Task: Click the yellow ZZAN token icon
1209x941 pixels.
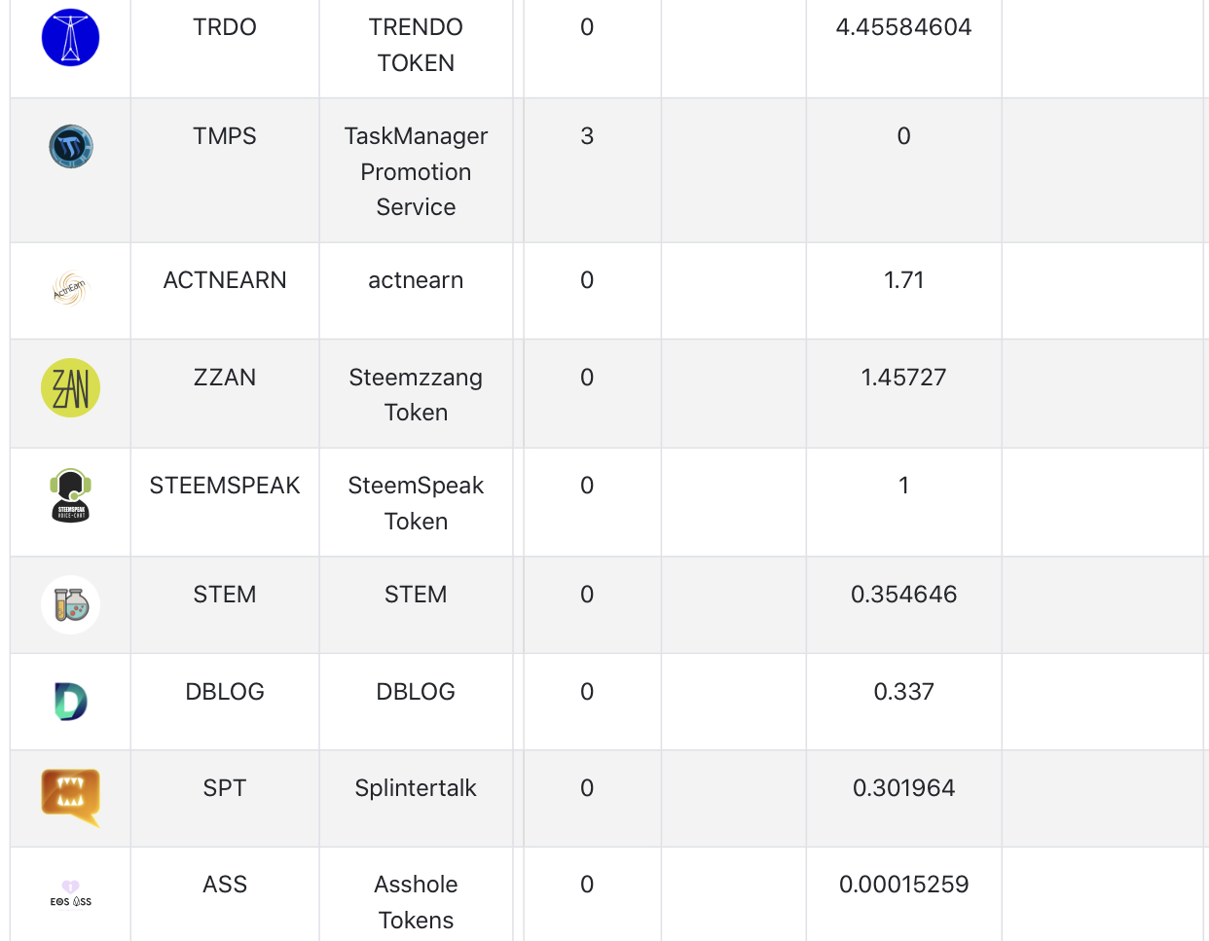Action: [70, 387]
